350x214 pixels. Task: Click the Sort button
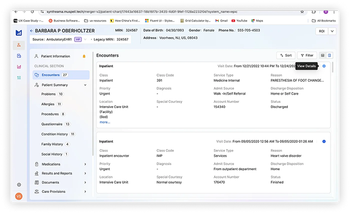click(x=286, y=56)
